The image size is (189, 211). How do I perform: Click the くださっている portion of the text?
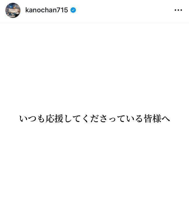click(x=112, y=119)
